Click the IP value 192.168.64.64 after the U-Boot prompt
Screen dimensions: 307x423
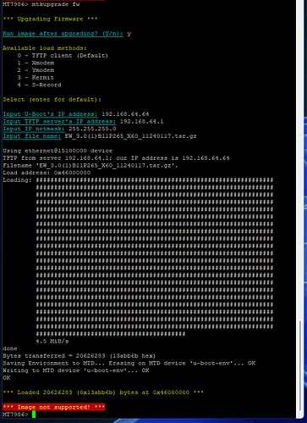[125, 114]
